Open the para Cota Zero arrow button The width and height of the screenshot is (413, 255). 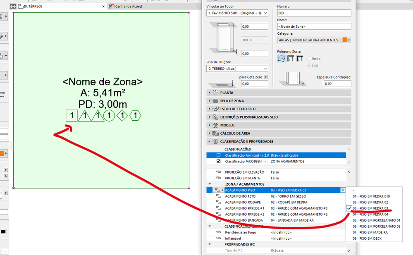pyautogui.click(x=266, y=77)
